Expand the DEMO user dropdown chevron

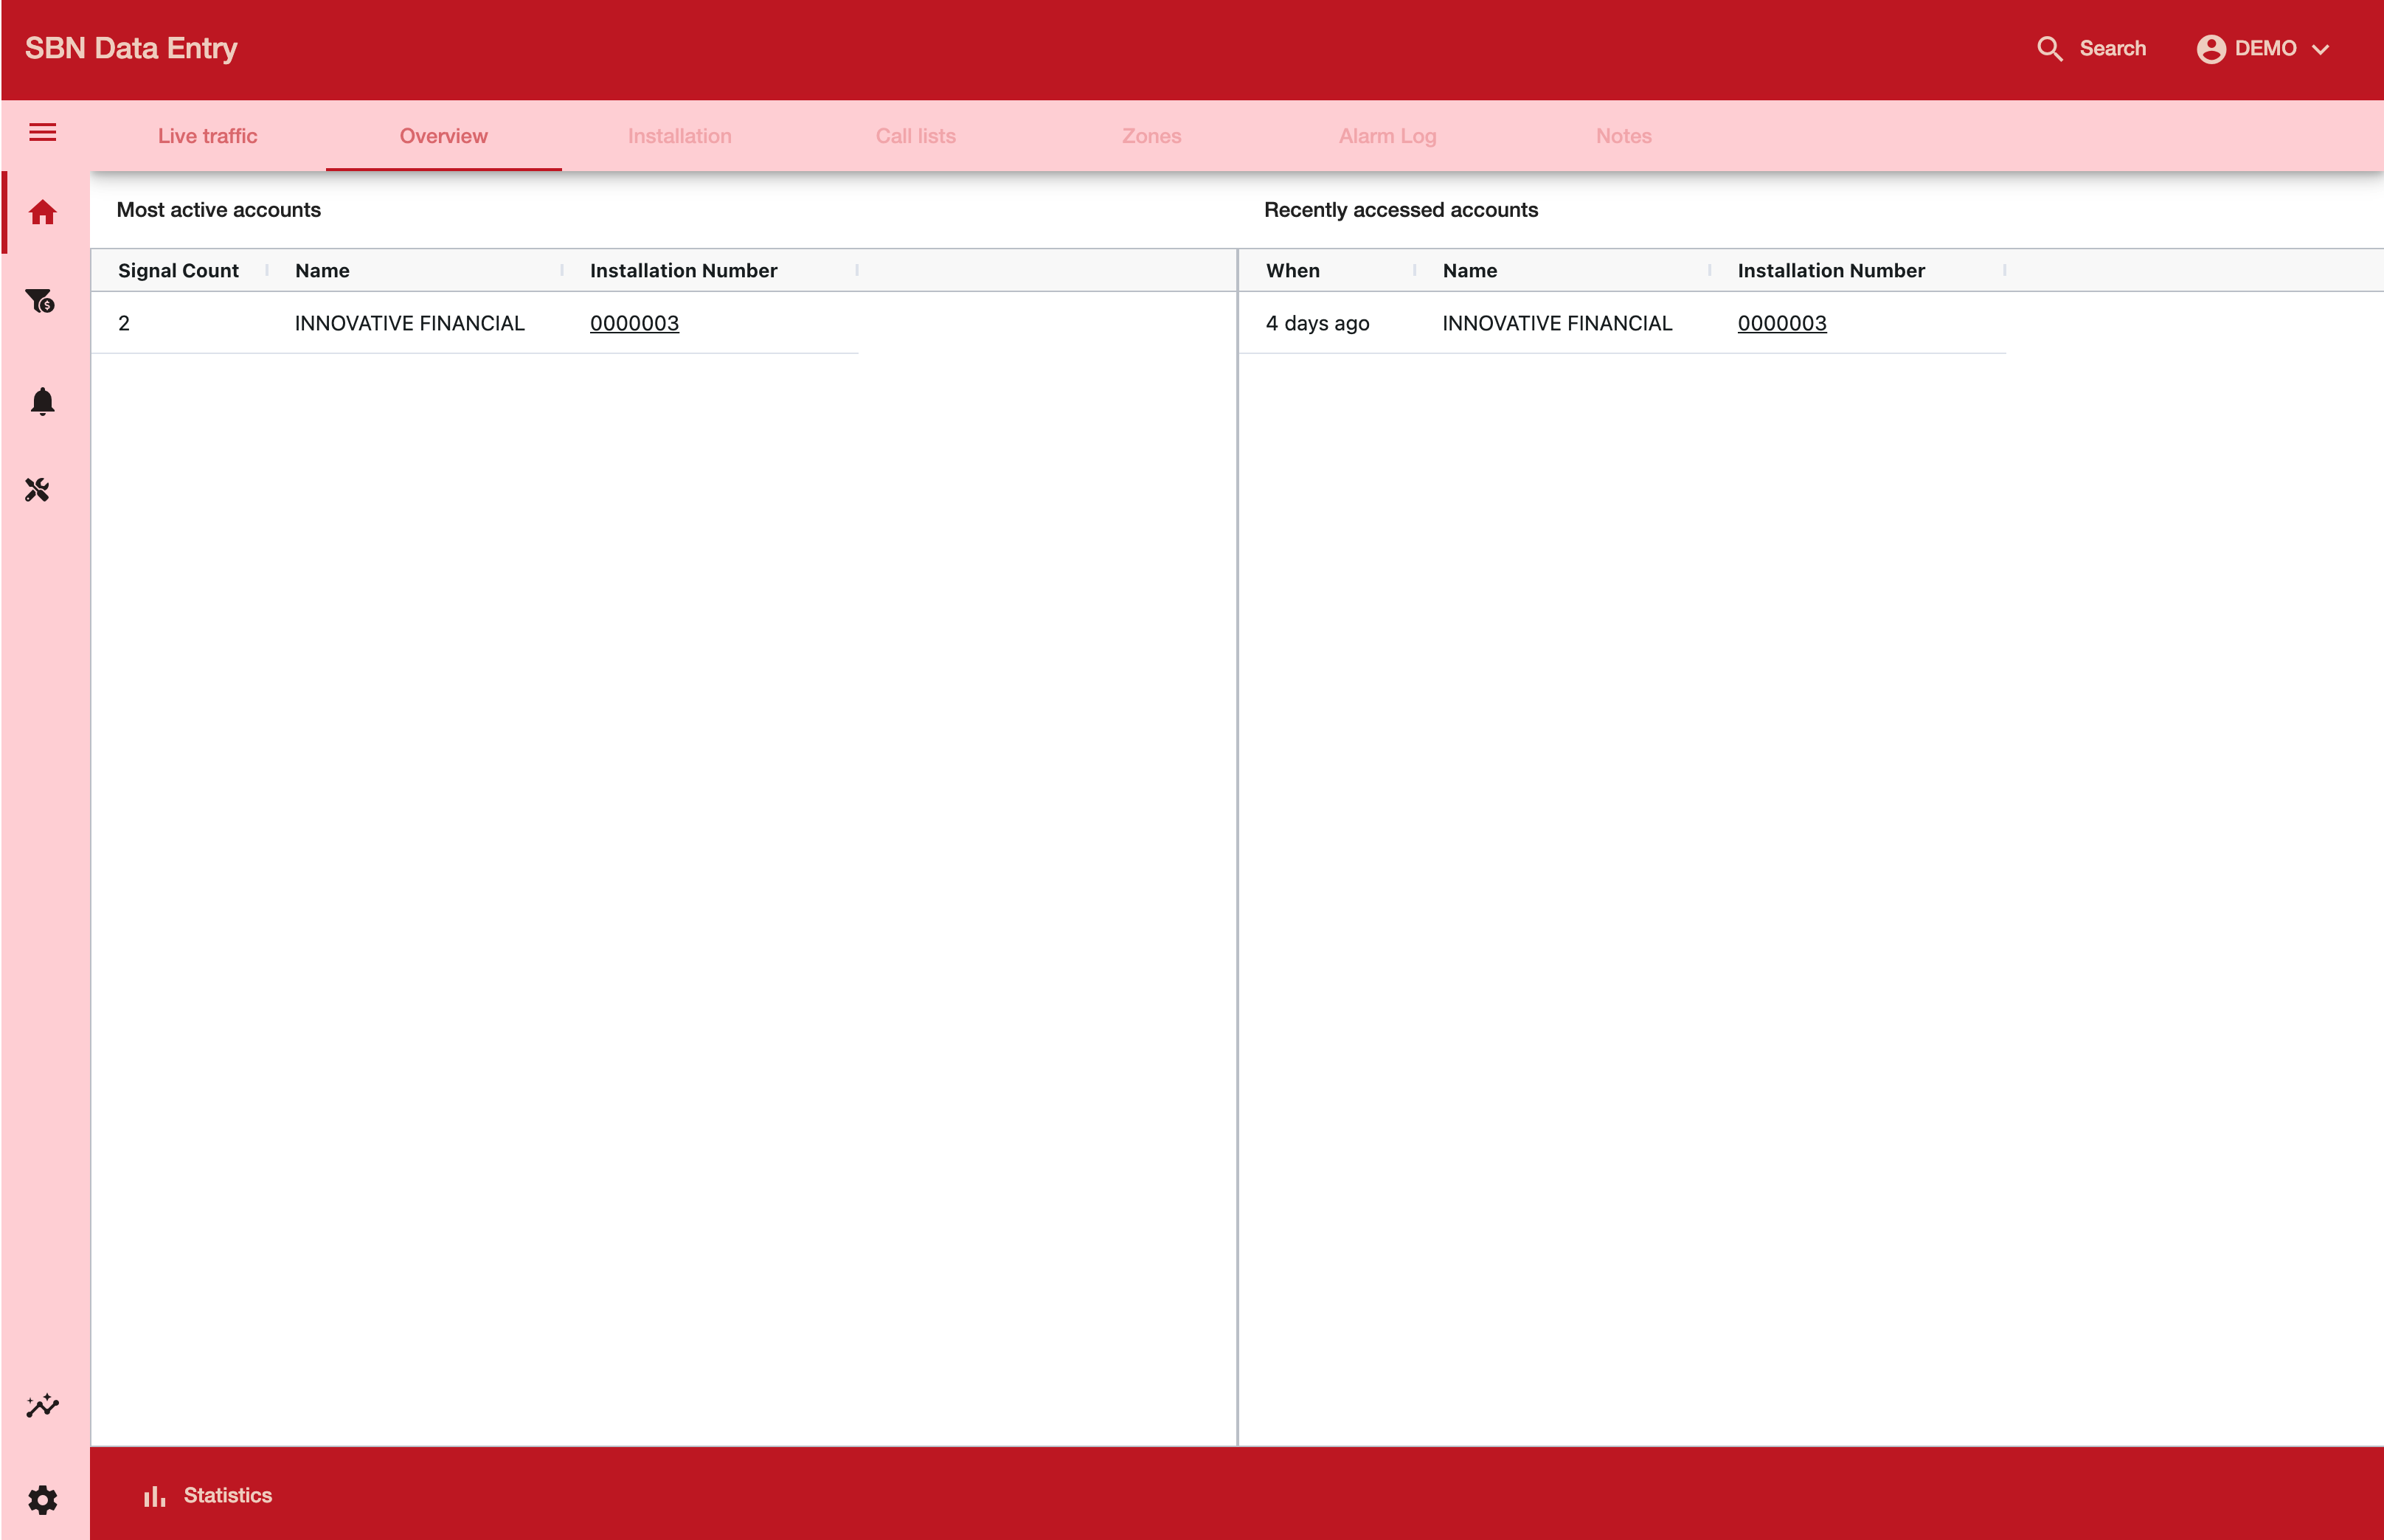(2321, 49)
